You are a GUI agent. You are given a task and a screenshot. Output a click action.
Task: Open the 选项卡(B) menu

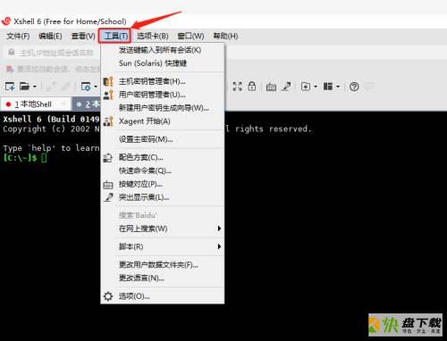click(153, 36)
